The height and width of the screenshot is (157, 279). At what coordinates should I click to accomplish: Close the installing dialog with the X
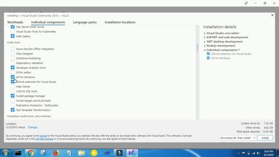[x=272, y=15]
